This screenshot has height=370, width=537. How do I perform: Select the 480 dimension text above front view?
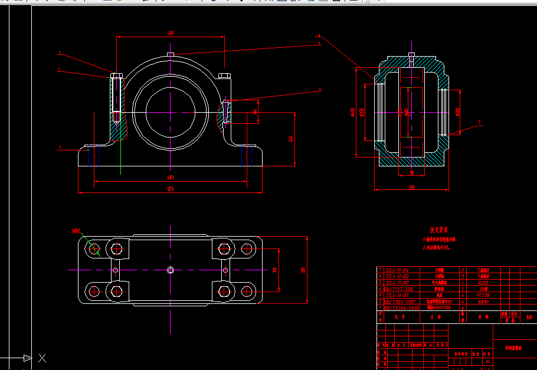(170, 33)
